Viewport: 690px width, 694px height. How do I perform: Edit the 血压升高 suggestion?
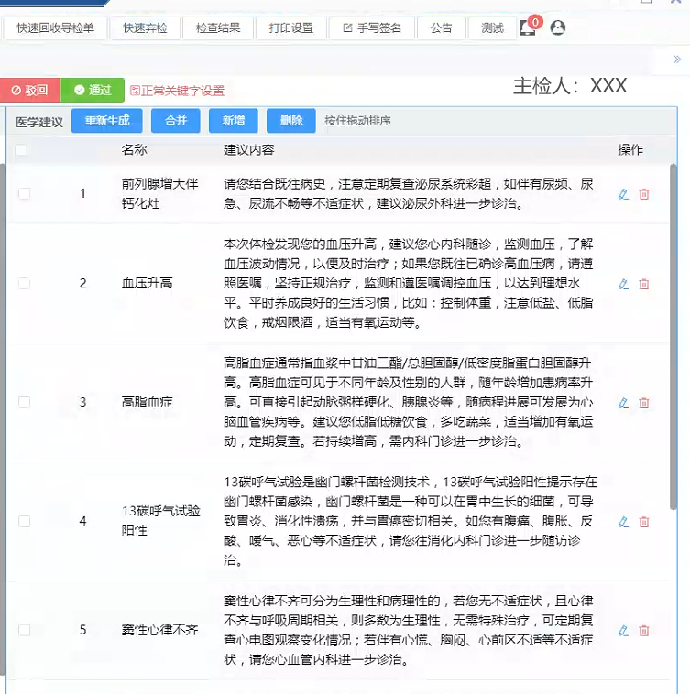(x=624, y=284)
